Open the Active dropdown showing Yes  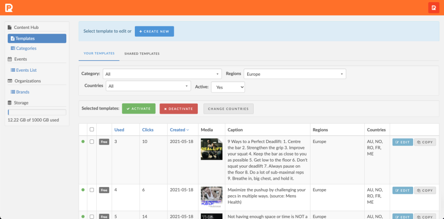(x=228, y=87)
